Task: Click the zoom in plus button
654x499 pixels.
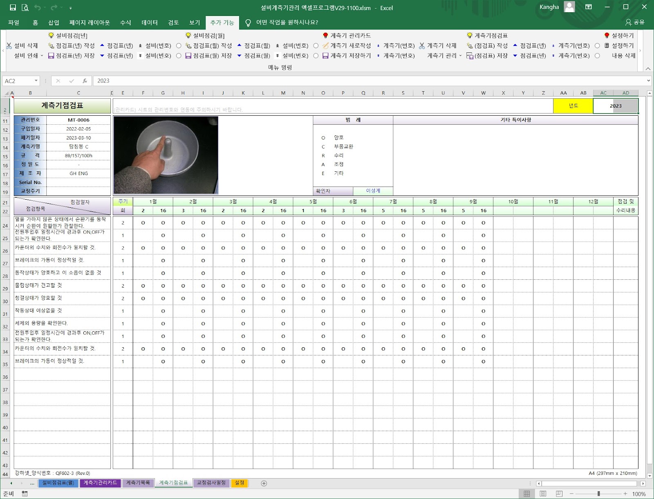Action: click(x=625, y=494)
